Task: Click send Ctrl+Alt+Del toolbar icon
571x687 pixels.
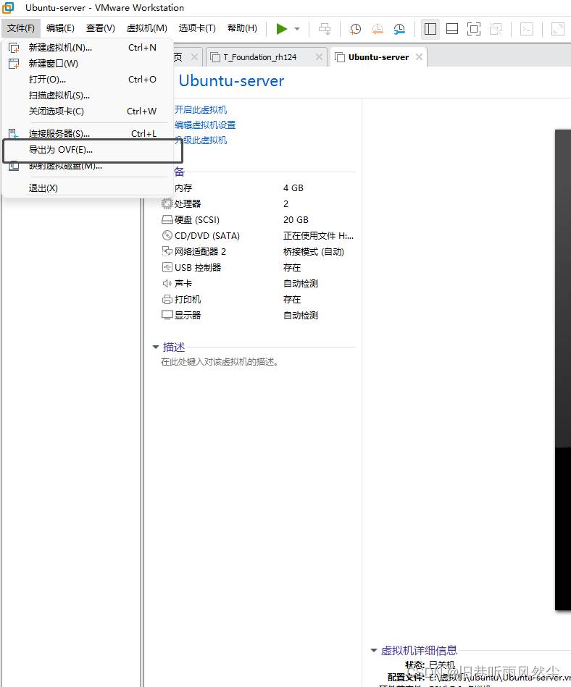Action: (x=325, y=29)
